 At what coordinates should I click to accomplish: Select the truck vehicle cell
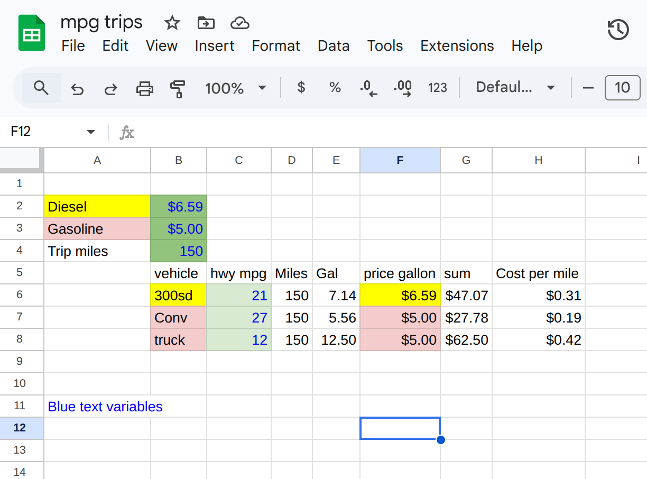(179, 339)
